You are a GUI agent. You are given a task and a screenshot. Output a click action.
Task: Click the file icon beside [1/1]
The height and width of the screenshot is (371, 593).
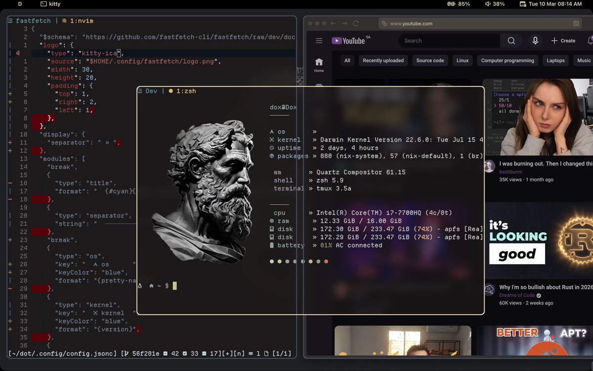(x=266, y=354)
